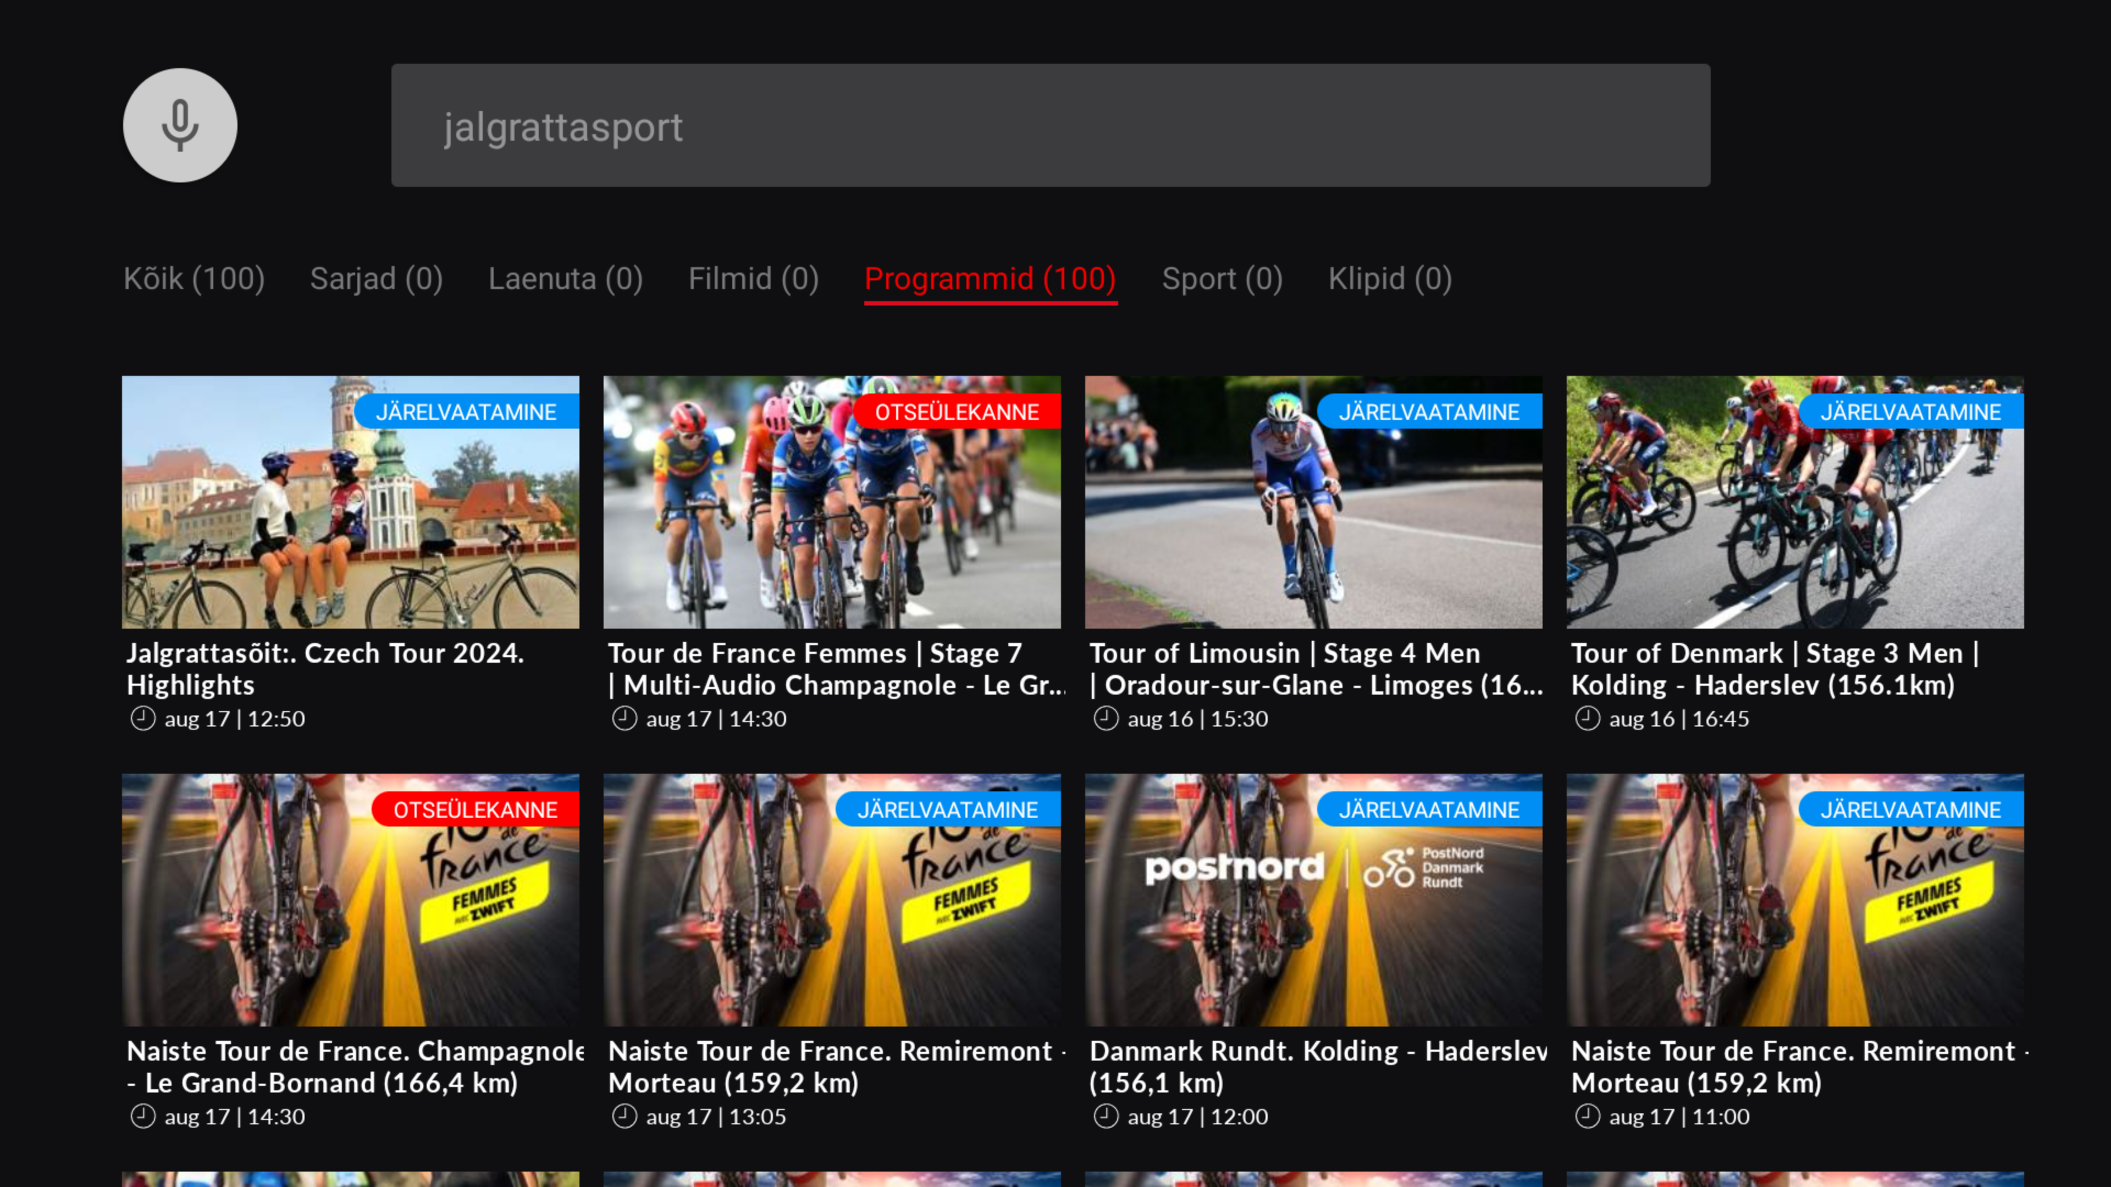2111x1187 pixels.
Task: Click the aug 17 | 11:00 timestamp
Action: (x=1679, y=1117)
